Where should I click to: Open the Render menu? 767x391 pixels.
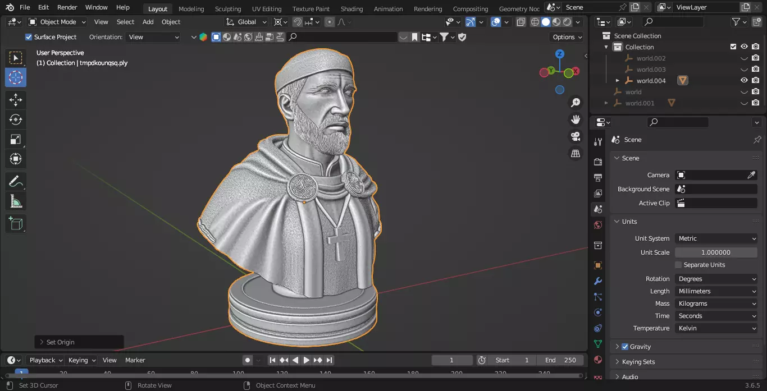(67, 7)
